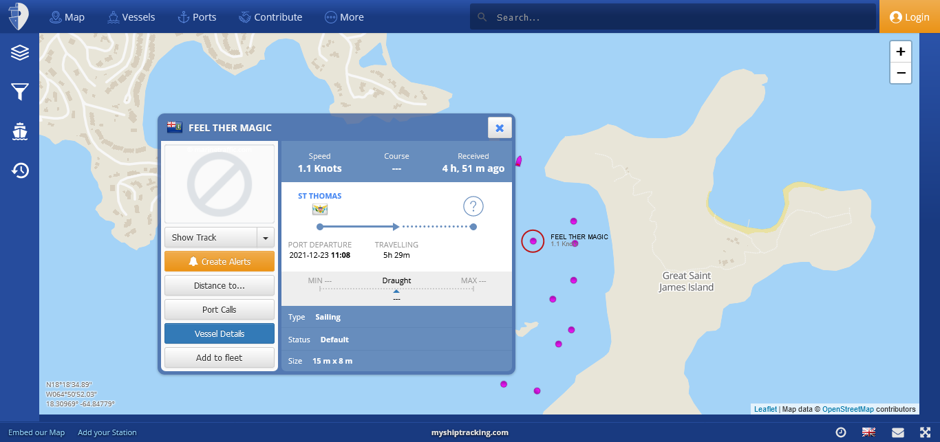Open Distance to... tool
Viewport: 940px width, 442px height.
coord(220,285)
